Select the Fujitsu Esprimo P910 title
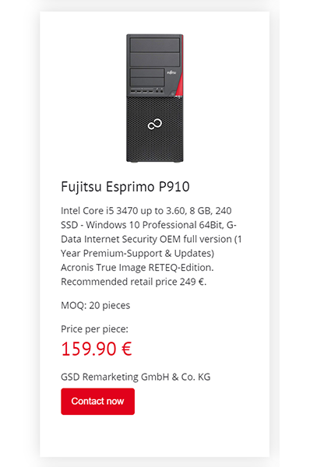This screenshot has width=331, height=467. (x=125, y=187)
